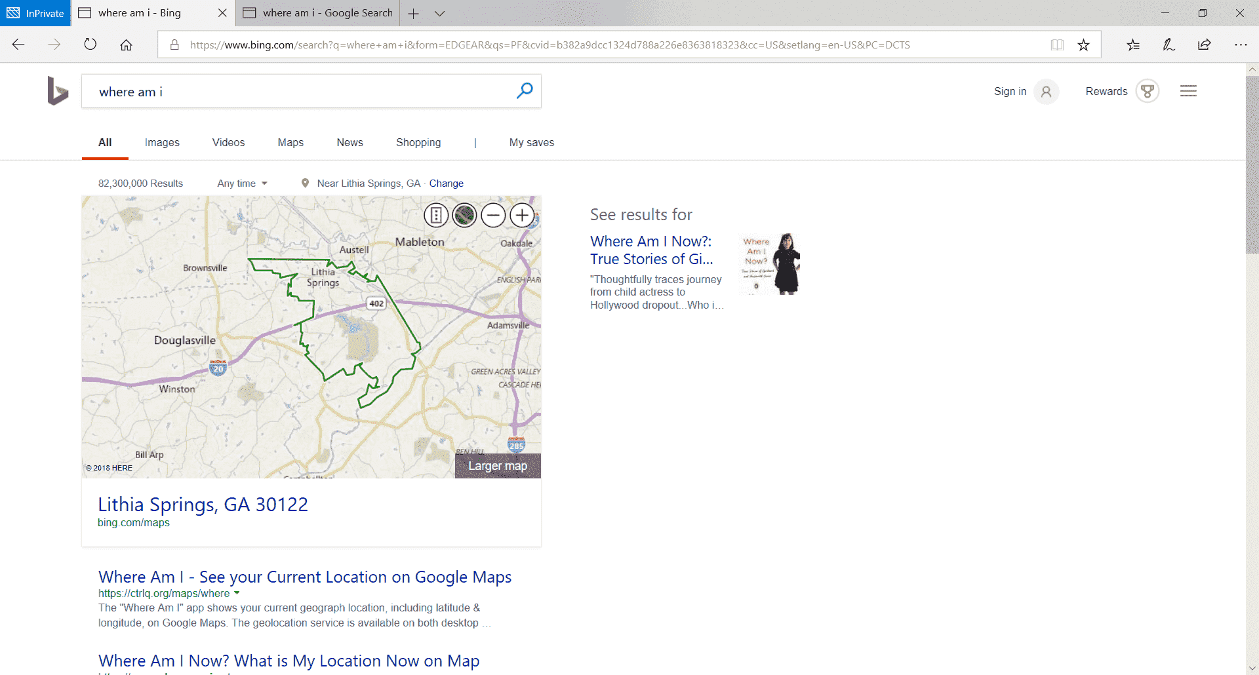
Task: Open My saves
Action: 532,142
